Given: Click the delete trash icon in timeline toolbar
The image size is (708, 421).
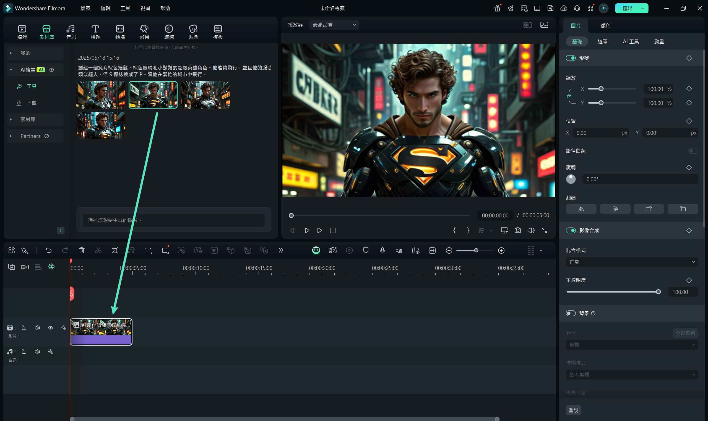Looking at the screenshot, I should [x=82, y=250].
